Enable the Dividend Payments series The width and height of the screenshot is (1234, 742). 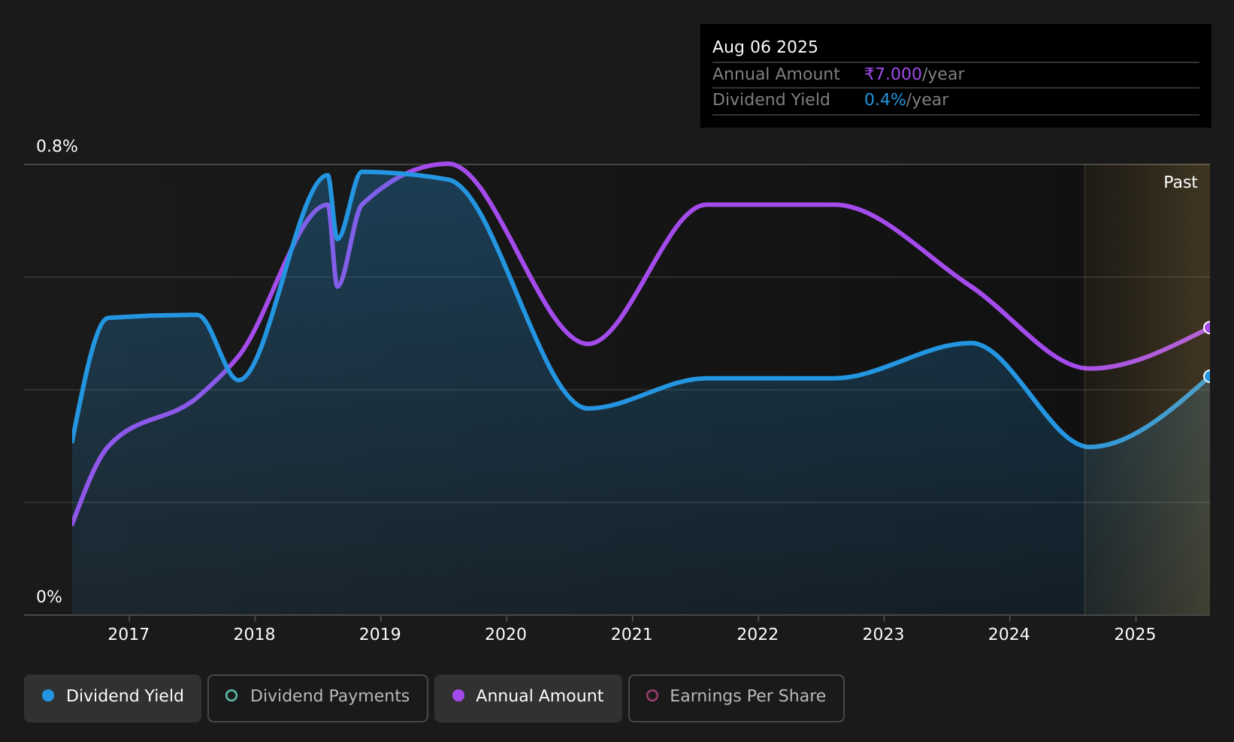click(x=317, y=698)
